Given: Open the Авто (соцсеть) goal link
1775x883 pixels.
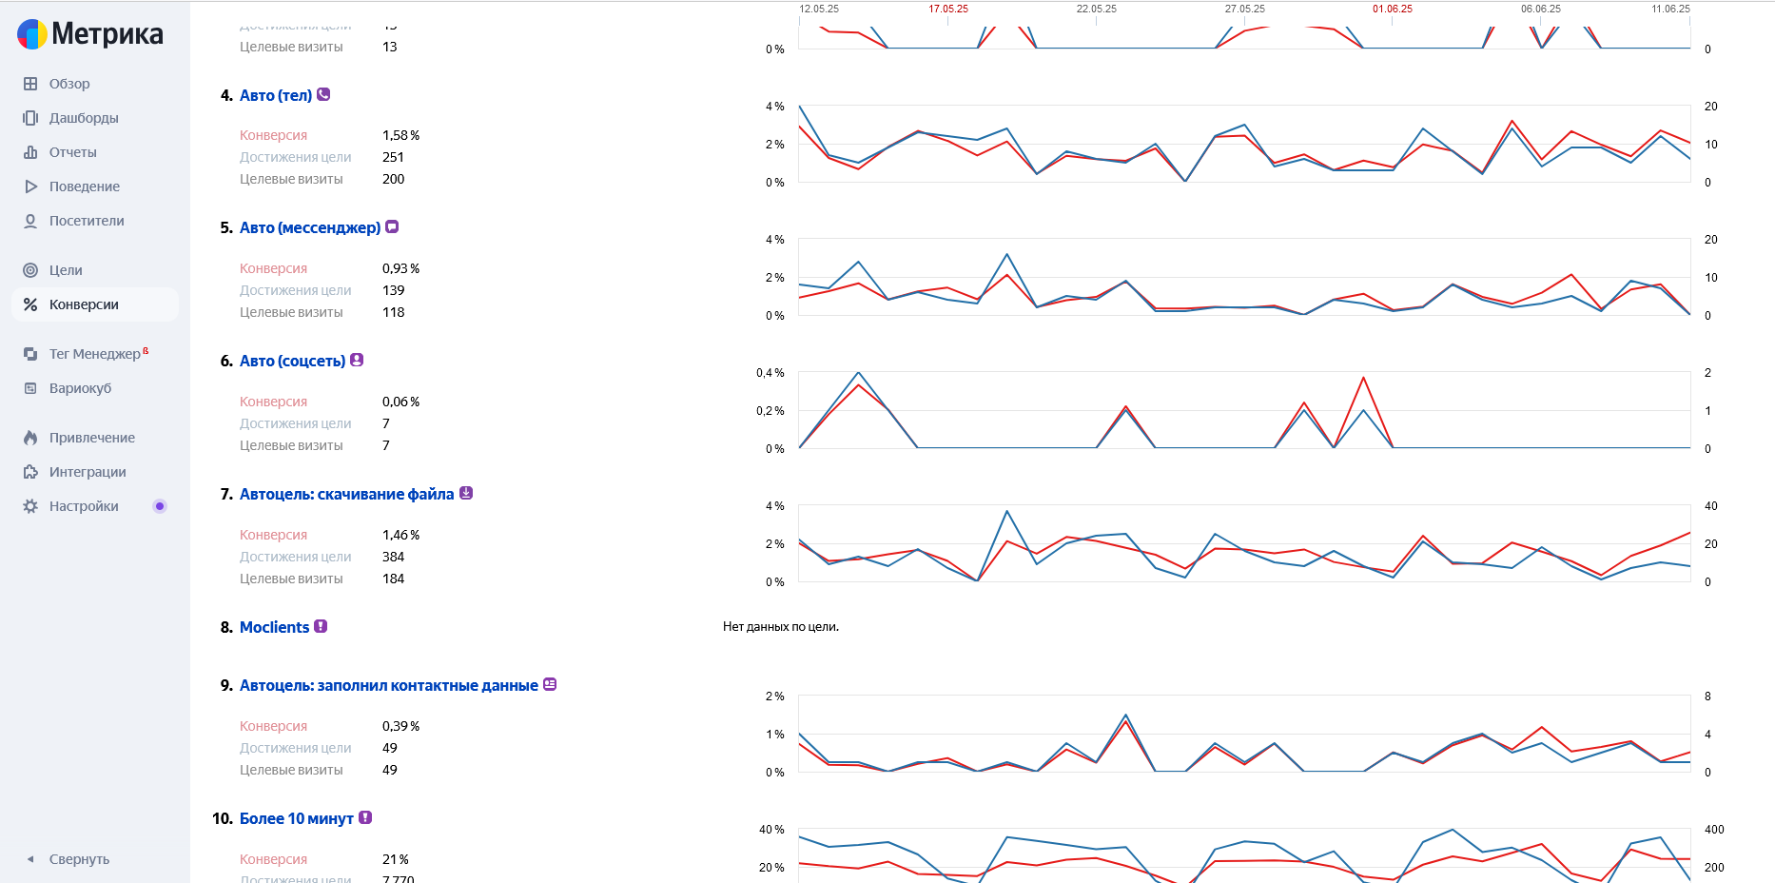Looking at the screenshot, I should 292,361.
